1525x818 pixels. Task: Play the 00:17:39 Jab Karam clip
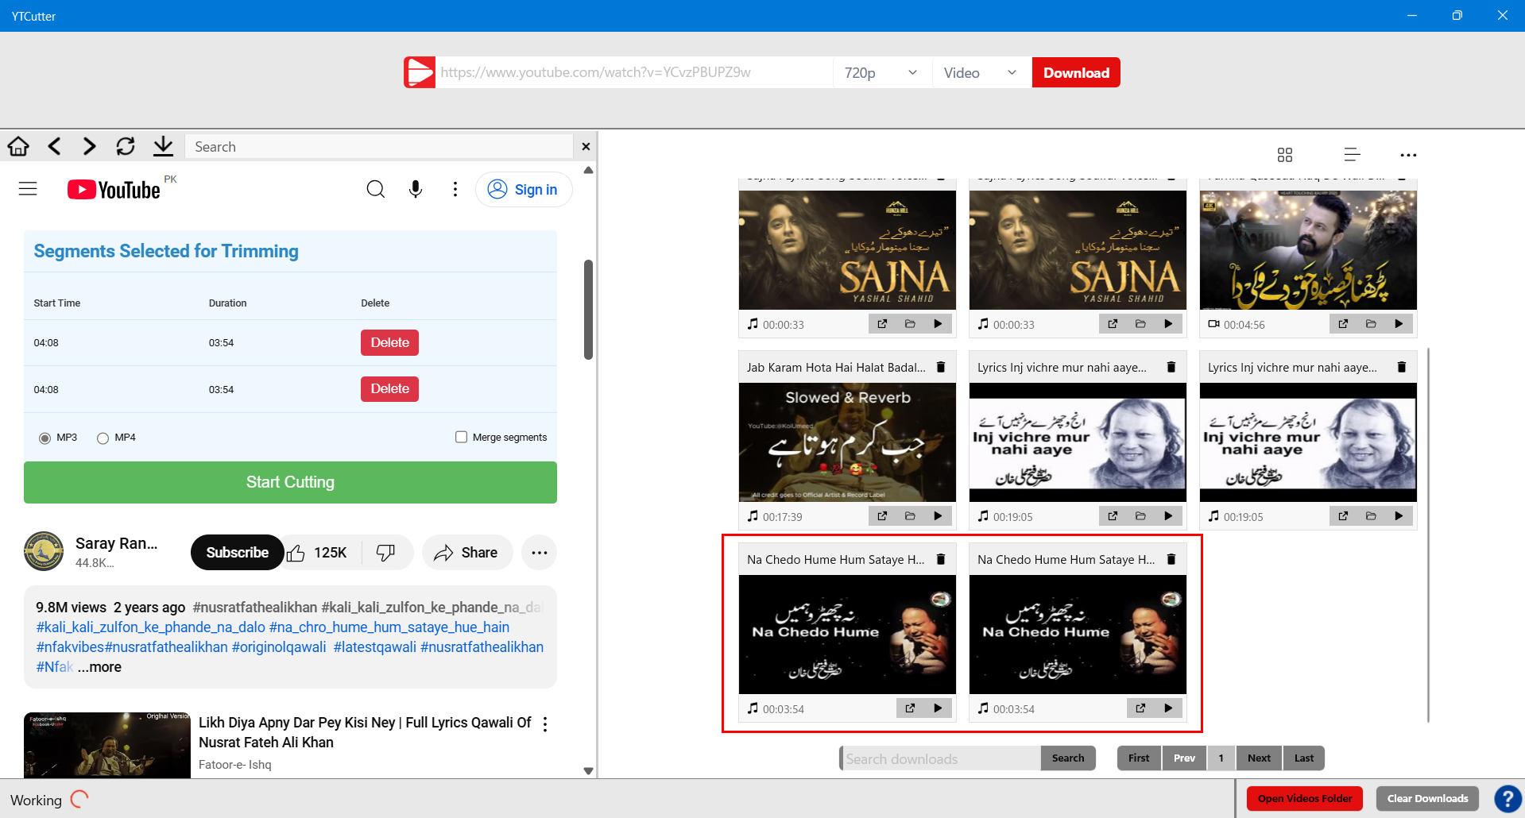pyautogui.click(x=938, y=516)
